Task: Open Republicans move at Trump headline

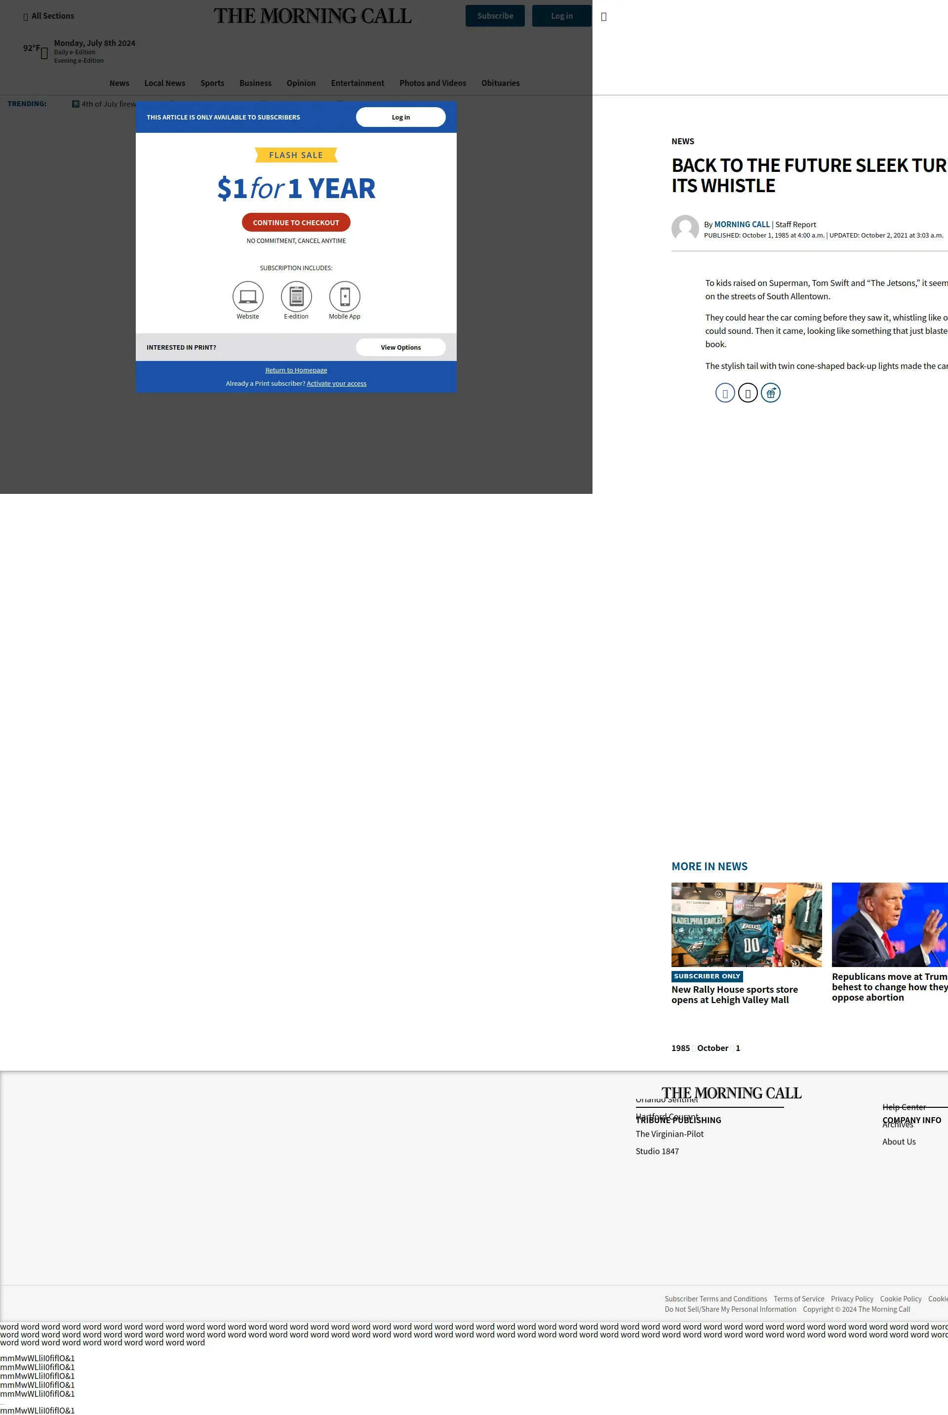Action: coord(890,987)
